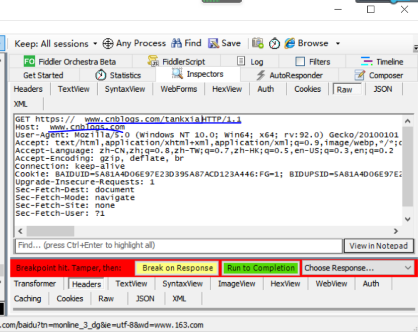Click the horizontal scroll-right arrow
418x332 pixels.
click(x=396, y=231)
